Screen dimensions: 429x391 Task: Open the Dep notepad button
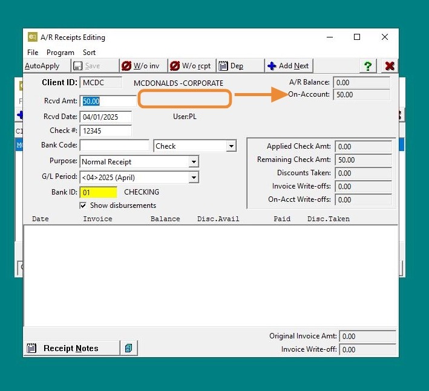[240, 66]
